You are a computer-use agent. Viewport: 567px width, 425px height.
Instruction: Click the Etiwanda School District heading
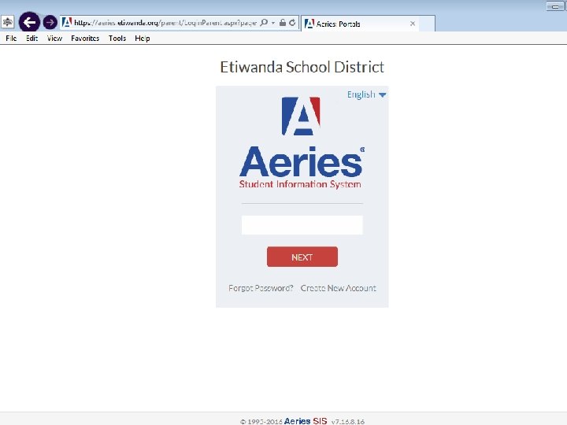[x=302, y=67]
